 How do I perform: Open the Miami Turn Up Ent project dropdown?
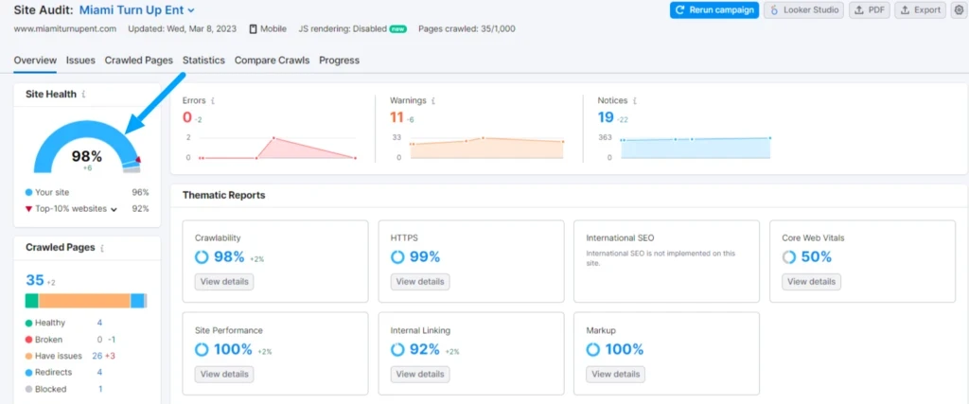[137, 9]
